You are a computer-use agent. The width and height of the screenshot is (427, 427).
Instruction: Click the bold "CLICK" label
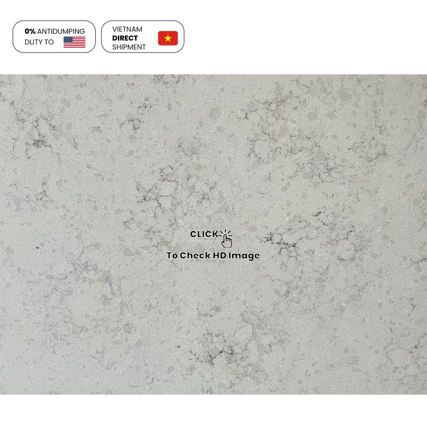(x=204, y=234)
